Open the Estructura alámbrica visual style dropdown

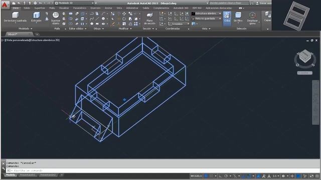tap(206, 13)
